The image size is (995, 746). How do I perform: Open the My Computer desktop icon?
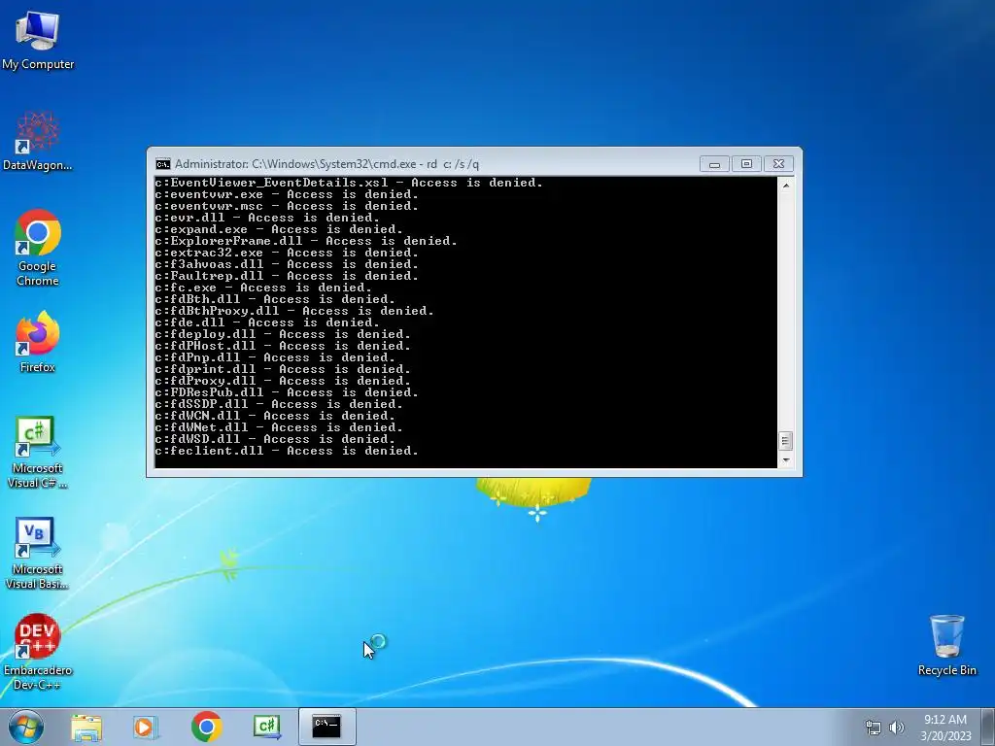[x=38, y=41]
